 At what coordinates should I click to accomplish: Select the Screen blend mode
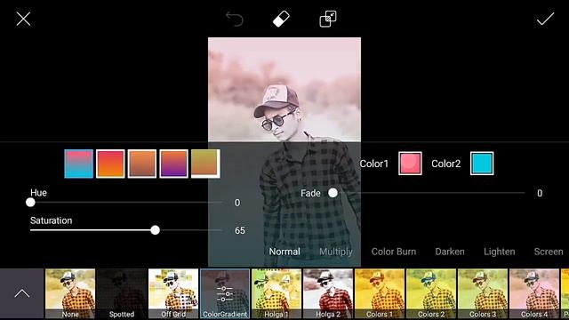tap(549, 252)
